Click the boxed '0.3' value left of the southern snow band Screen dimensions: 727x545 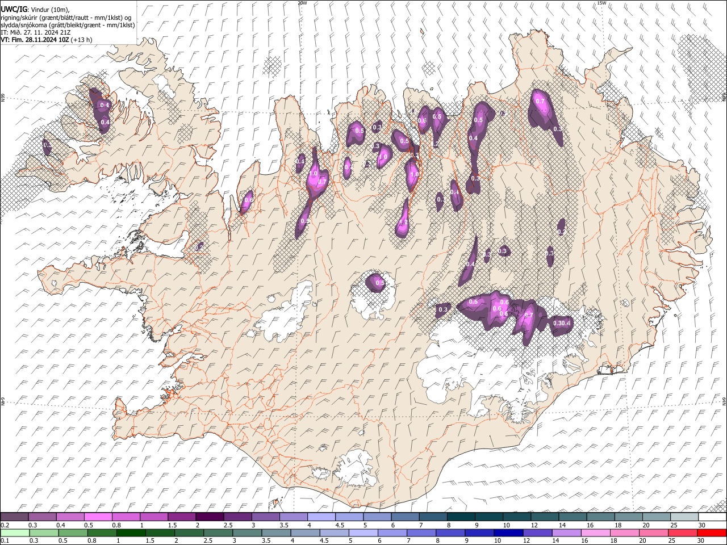[x=443, y=309]
